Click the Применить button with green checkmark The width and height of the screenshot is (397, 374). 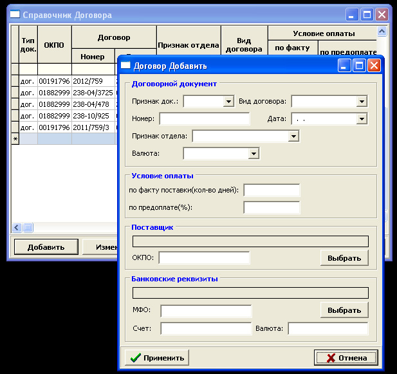[156, 358]
